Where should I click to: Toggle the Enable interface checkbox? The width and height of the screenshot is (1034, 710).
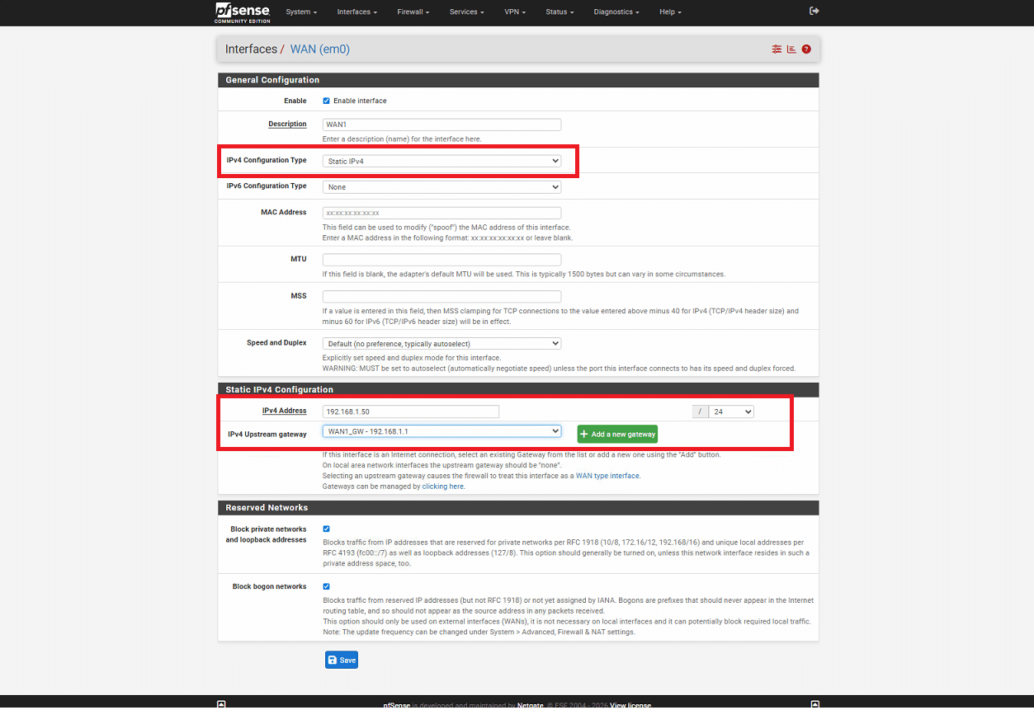pyautogui.click(x=326, y=101)
